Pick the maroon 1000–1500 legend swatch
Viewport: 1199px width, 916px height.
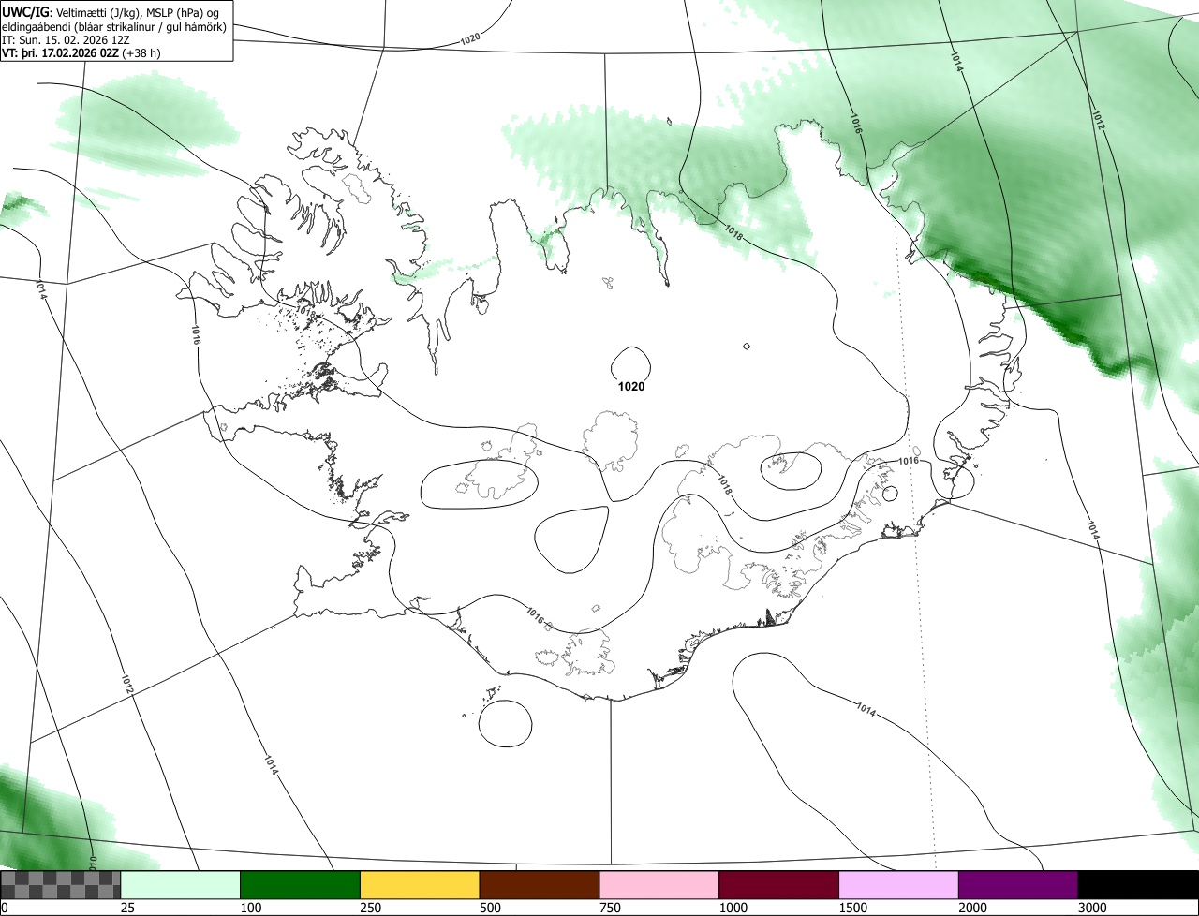779,885
